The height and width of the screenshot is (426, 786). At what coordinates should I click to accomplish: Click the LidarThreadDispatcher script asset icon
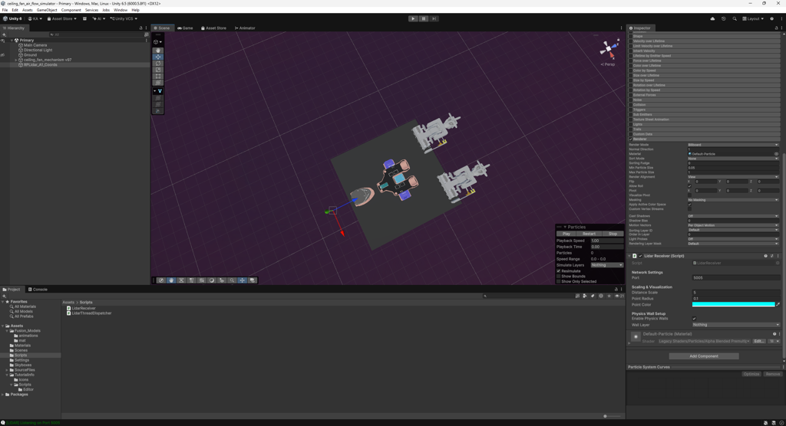pos(68,313)
